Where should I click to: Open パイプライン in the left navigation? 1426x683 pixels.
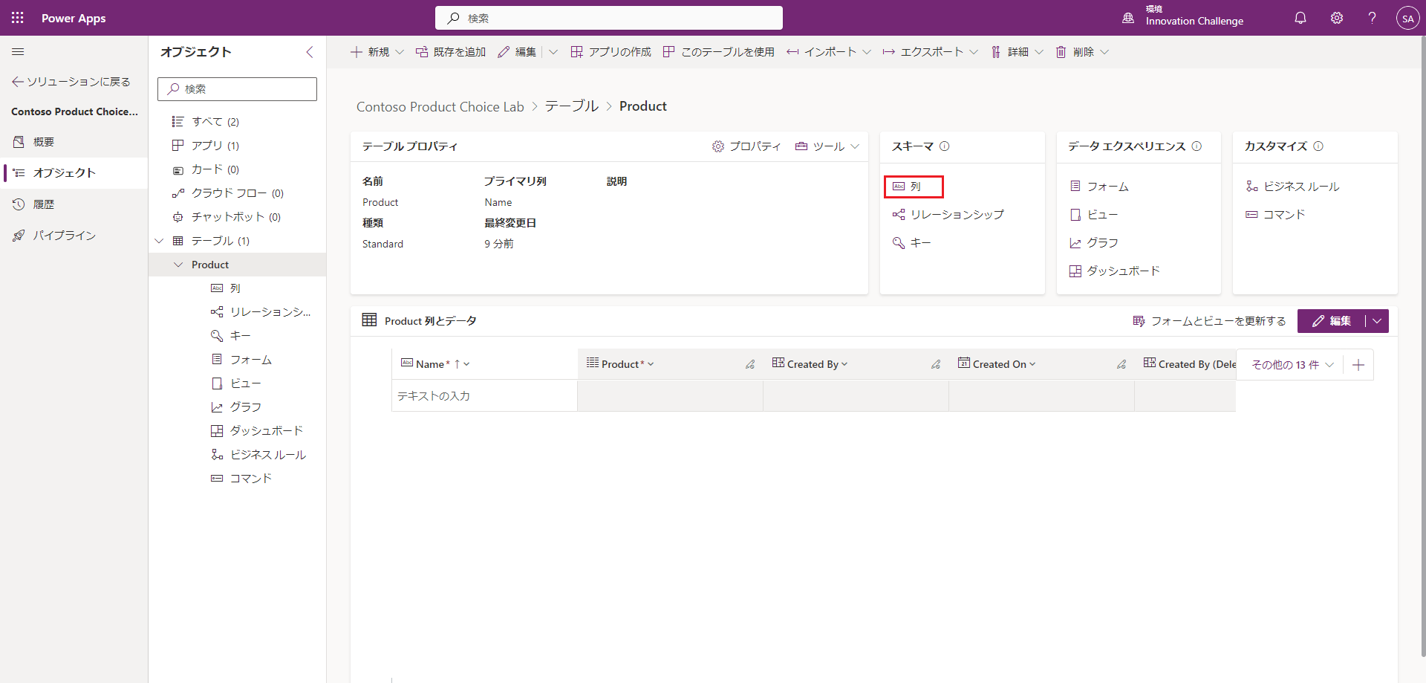[x=74, y=236]
